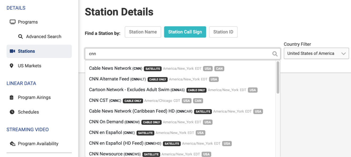Click the Stations video camera icon
This screenshot has height=157, width=351.
[x=12, y=51]
